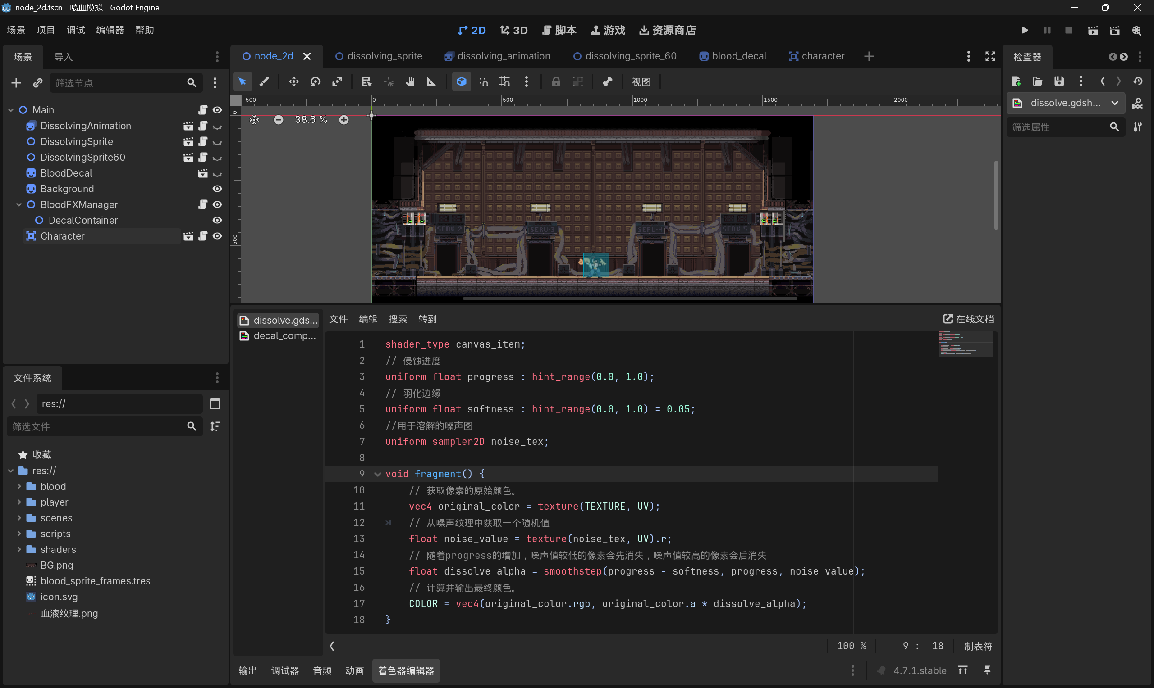The image size is (1154, 688).
Task: Select the Scale Mode tool
Action: 337,81
